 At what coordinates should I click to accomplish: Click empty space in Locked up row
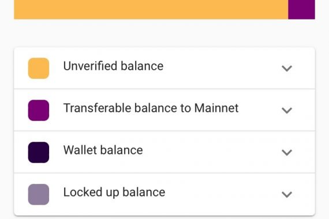click(220, 194)
